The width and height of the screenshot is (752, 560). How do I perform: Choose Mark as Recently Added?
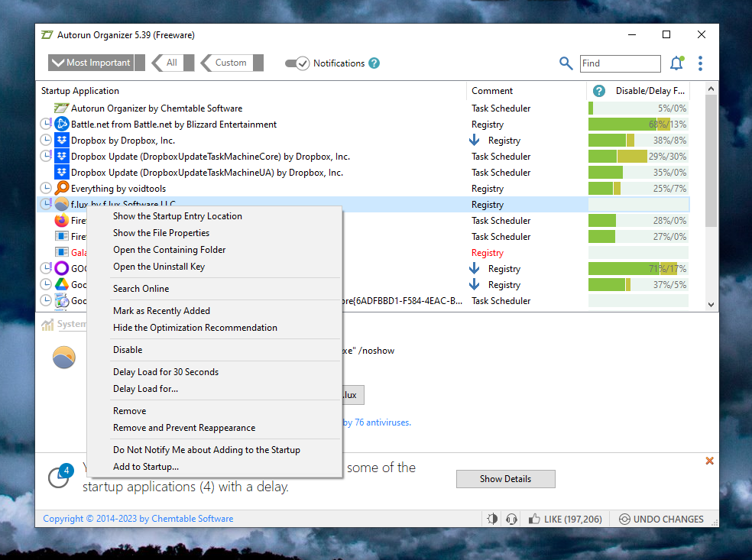161,311
